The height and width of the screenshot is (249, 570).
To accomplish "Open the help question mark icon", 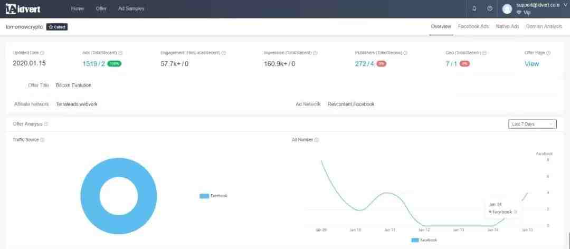I will (x=490, y=8).
